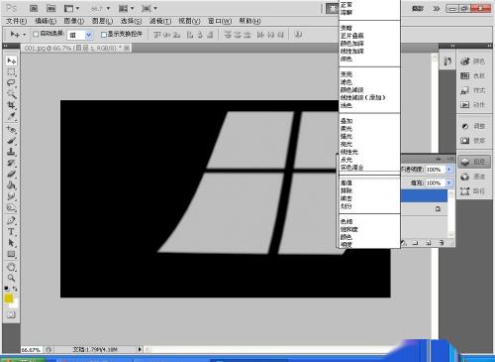The image size is (495, 362).
Task: Click the create new layer icon
Action: (429, 243)
